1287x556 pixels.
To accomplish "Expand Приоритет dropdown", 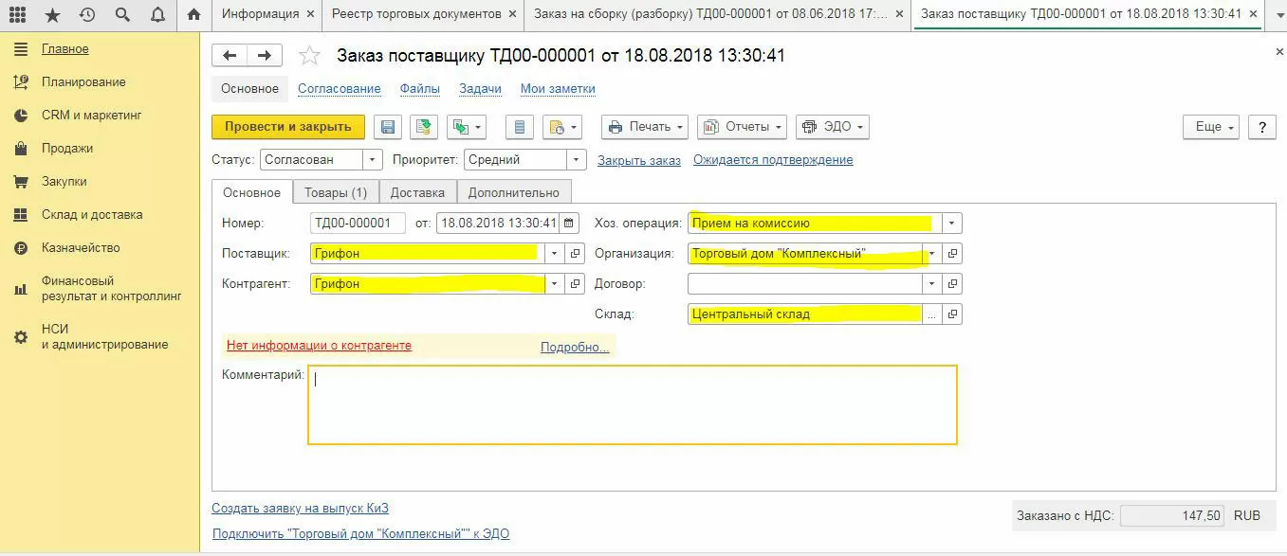I will tap(577, 160).
